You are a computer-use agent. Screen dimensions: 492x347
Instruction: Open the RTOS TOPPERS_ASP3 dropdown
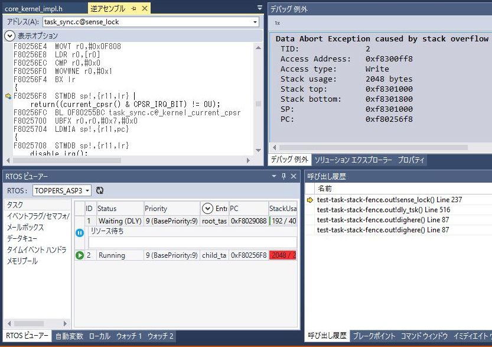(x=87, y=190)
